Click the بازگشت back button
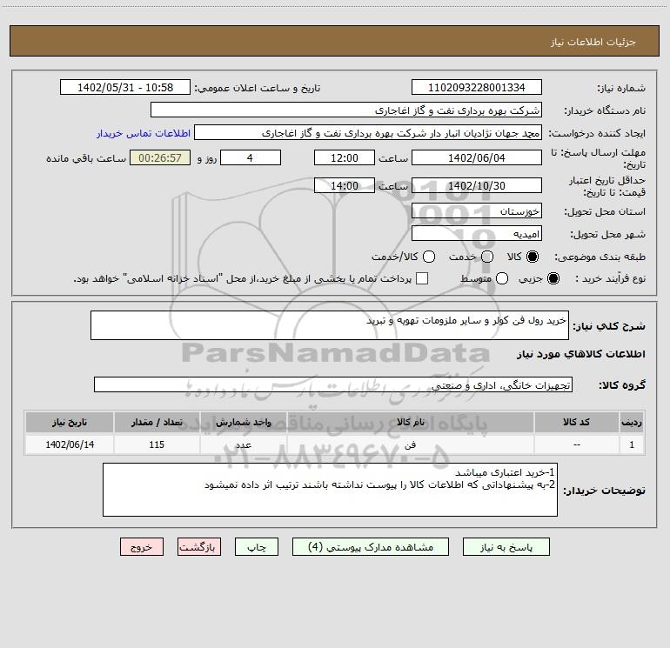The height and width of the screenshot is (648, 670). click(199, 547)
